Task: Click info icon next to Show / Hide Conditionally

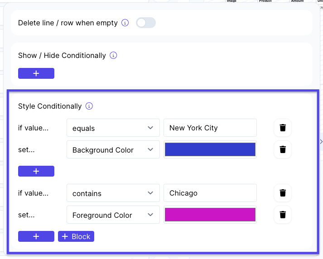Action: (x=113, y=55)
